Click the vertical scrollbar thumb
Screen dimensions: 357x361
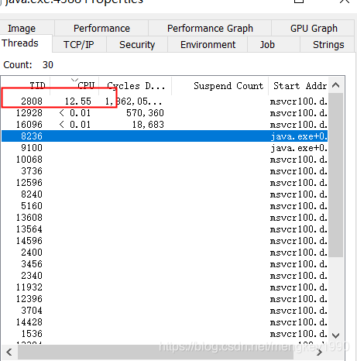[335, 175]
